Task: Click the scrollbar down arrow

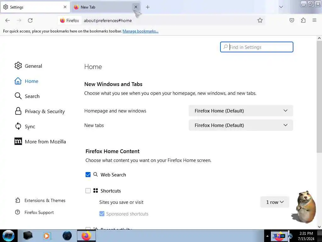Action: coord(319,227)
